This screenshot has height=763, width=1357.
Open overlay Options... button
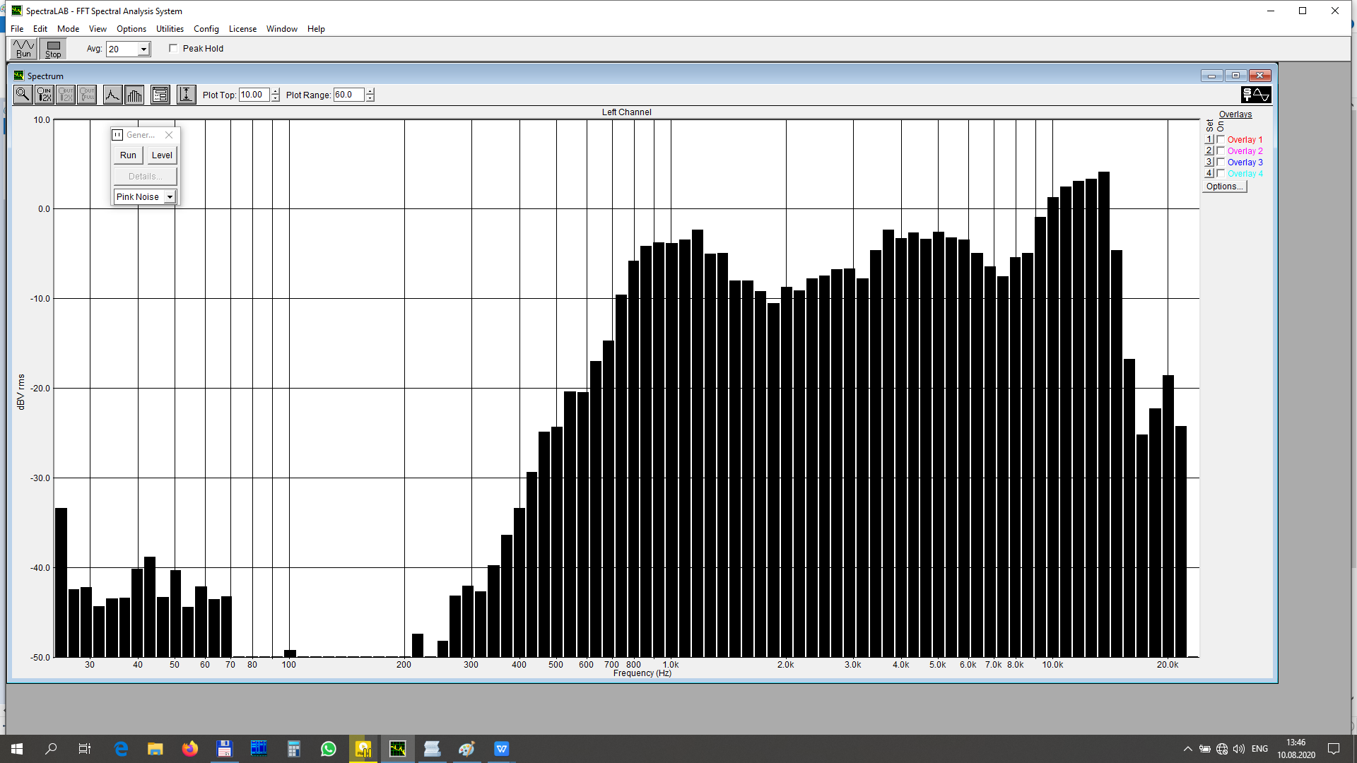click(1224, 187)
